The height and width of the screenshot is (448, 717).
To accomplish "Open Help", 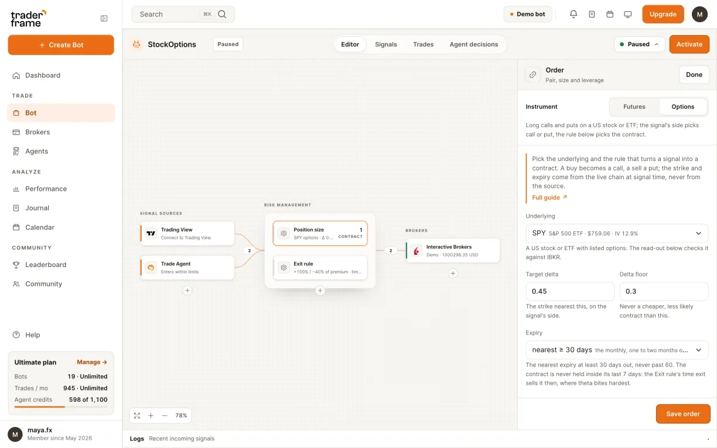I will [x=61, y=335].
